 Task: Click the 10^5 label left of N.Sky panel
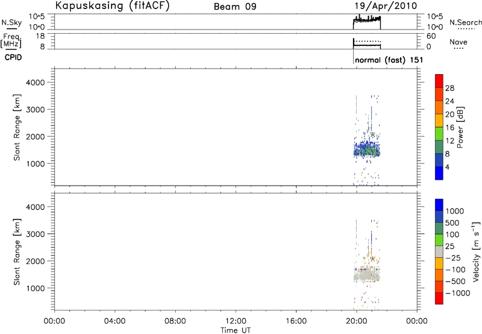click(37, 16)
